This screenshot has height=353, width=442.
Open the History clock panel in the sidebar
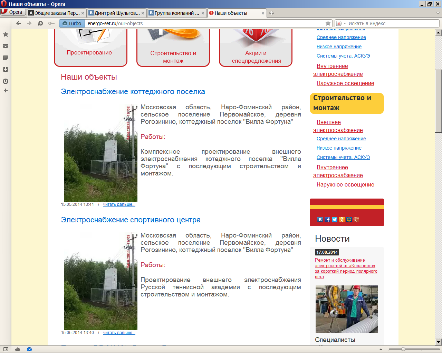point(6,81)
